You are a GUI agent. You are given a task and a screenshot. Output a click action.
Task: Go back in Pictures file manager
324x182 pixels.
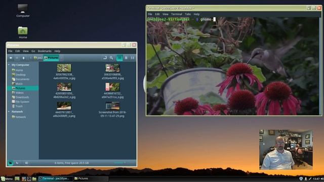[11, 58]
